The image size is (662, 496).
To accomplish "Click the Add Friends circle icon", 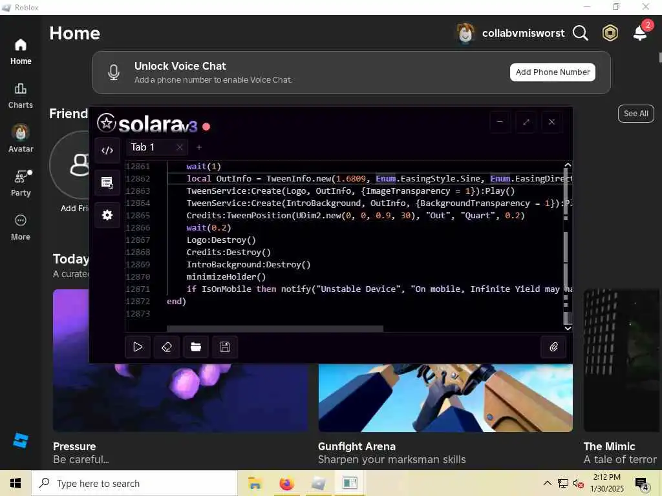I will (x=70, y=165).
